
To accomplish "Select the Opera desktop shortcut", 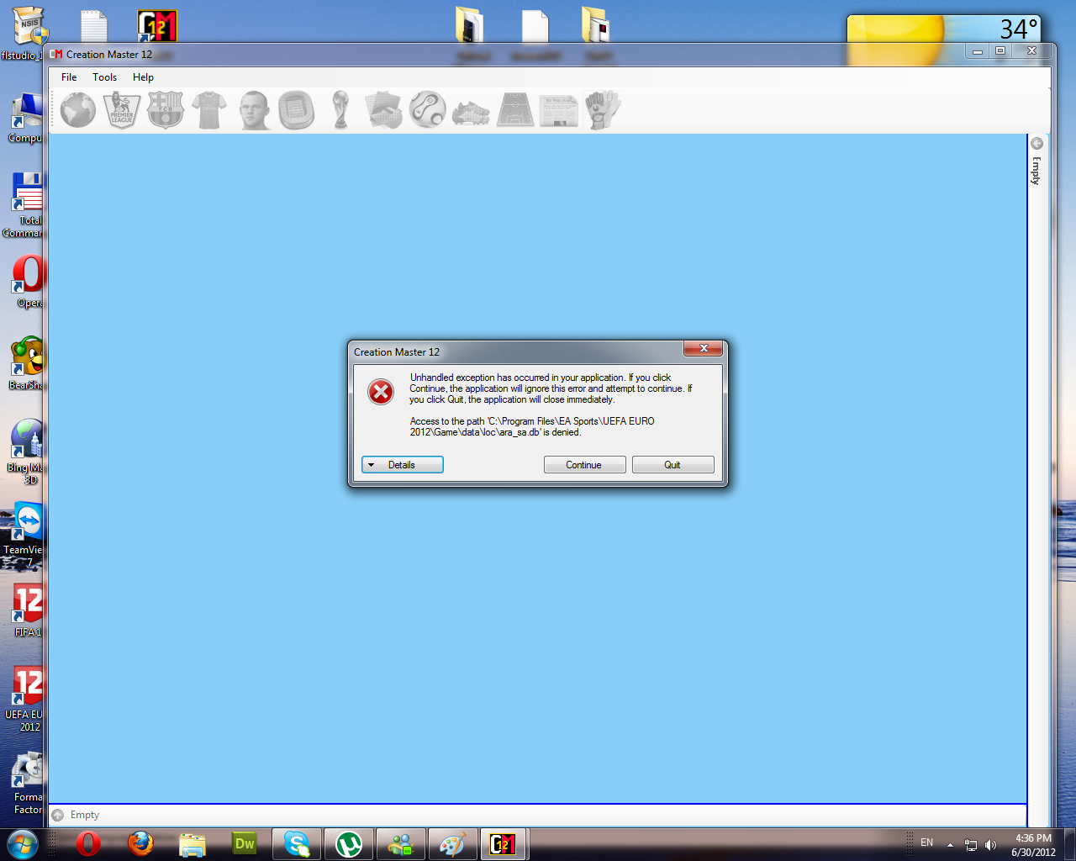I will pyautogui.click(x=29, y=283).
